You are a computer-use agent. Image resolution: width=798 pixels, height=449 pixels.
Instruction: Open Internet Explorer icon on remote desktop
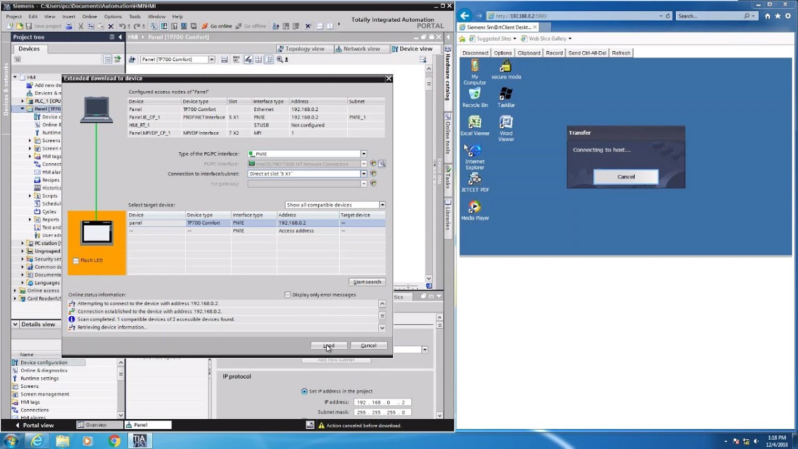(x=474, y=157)
